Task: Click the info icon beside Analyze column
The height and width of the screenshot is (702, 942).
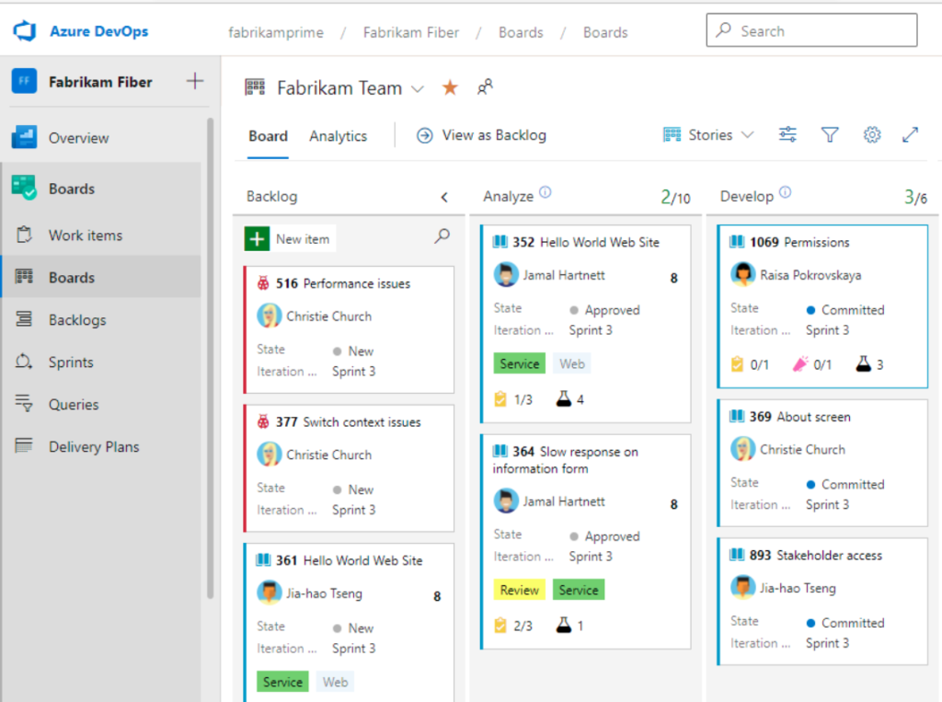Action: [x=546, y=193]
